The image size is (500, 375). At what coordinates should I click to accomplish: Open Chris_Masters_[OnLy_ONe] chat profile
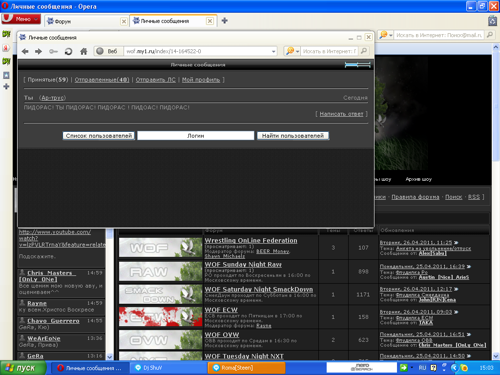coord(47,276)
